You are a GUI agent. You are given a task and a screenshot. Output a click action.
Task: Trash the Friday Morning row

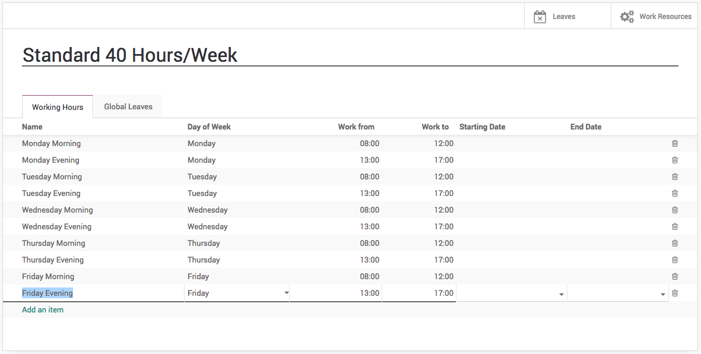[674, 276]
